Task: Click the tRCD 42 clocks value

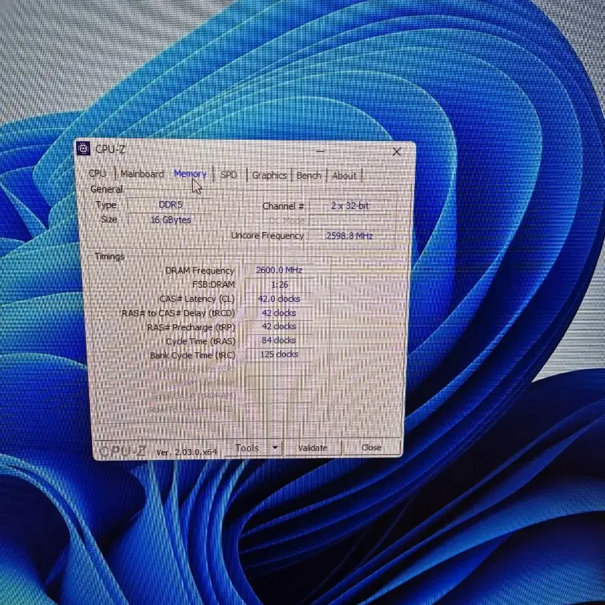Action: click(x=279, y=313)
